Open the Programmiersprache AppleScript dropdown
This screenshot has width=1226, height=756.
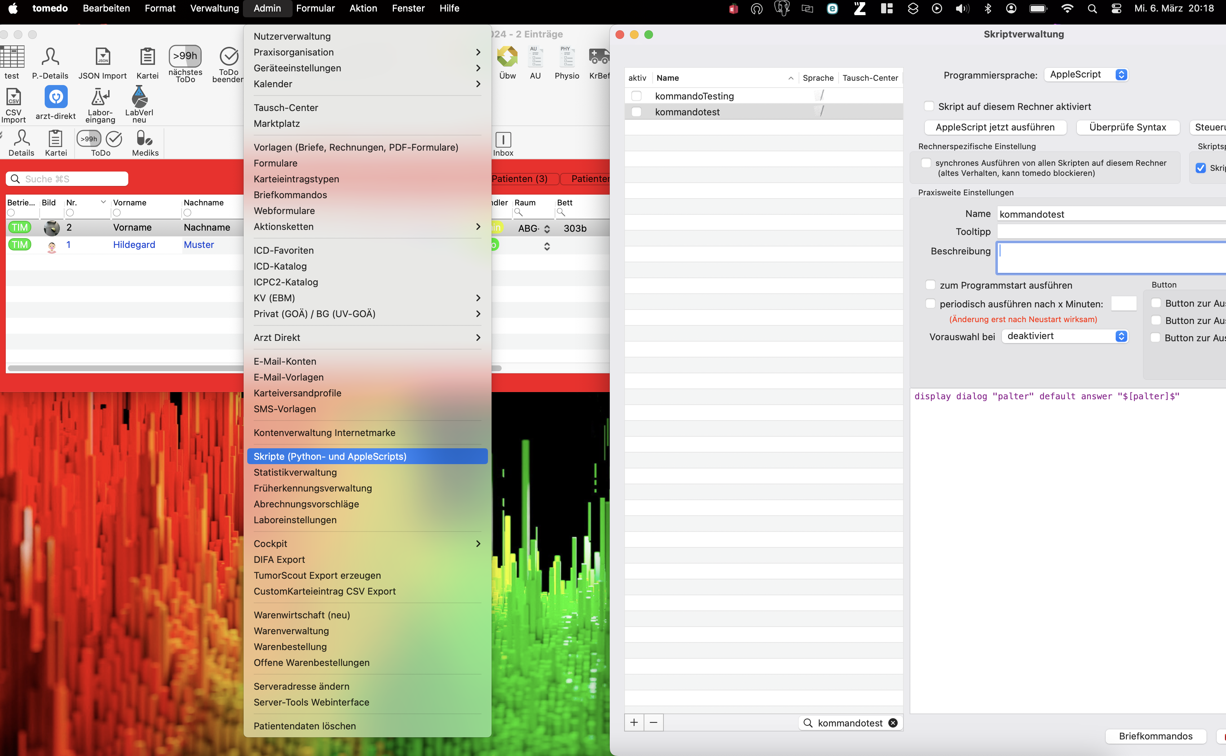(1086, 75)
